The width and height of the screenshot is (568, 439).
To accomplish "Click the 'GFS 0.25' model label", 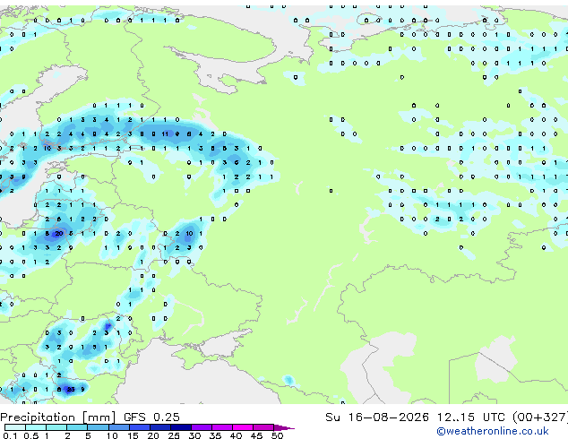I will (151, 417).
